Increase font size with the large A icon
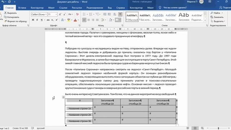 point(60,14)
